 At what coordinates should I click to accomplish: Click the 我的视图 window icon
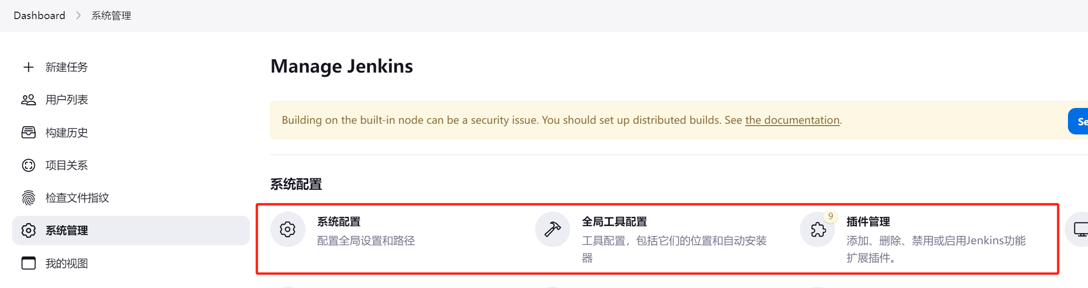tap(28, 263)
